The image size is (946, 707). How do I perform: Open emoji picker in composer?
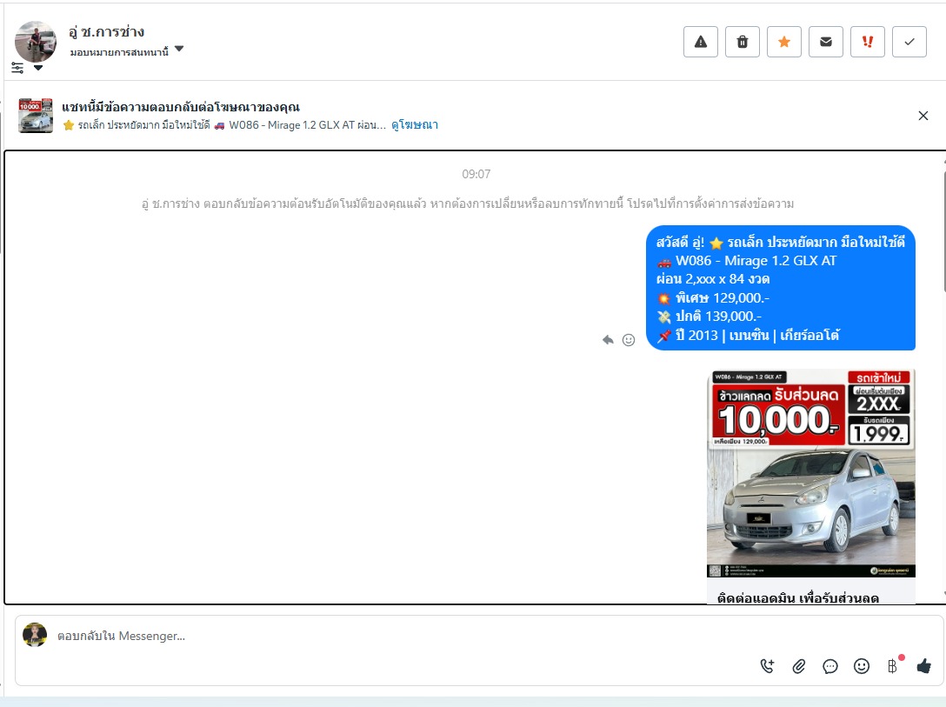coord(862,666)
